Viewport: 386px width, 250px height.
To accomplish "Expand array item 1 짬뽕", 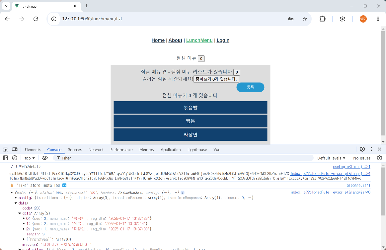I will click(24, 224).
